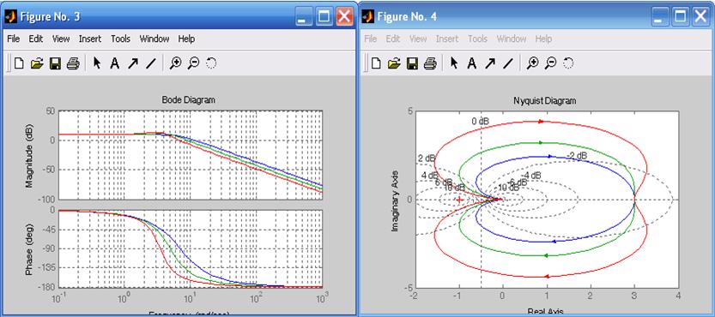The width and height of the screenshot is (715, 317).
Task: Click New Figure icon in Figure No. 3
Action: [19, 63]
